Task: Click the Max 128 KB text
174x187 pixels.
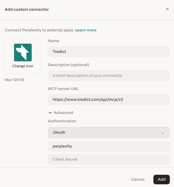Action: coord(15,80)
